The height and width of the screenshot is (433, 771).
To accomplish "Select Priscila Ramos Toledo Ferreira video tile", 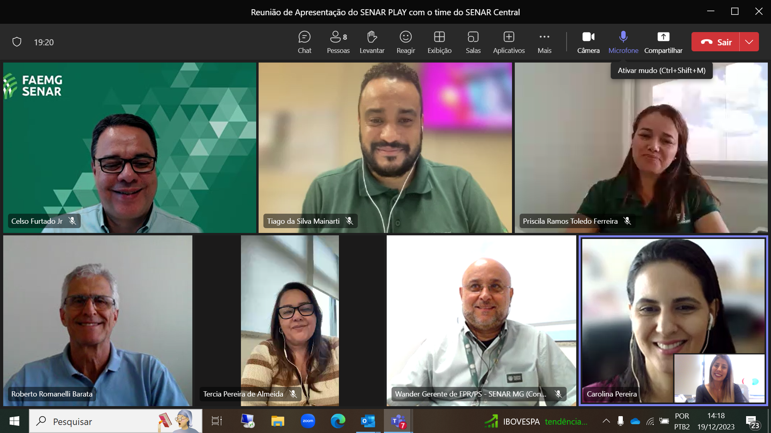I will [x=641, y=148].
